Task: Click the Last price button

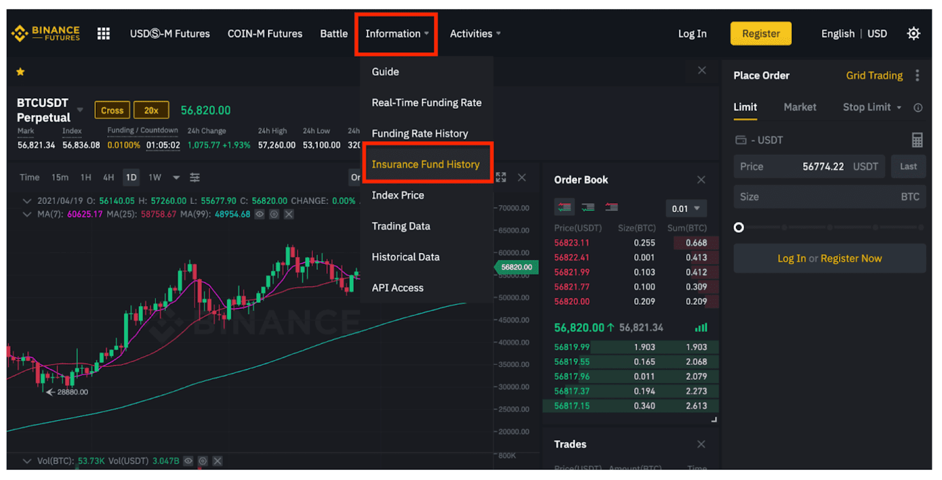Action: [908, 166]
